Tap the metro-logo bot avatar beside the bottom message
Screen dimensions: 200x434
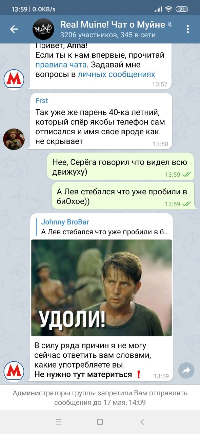point(14,371)
